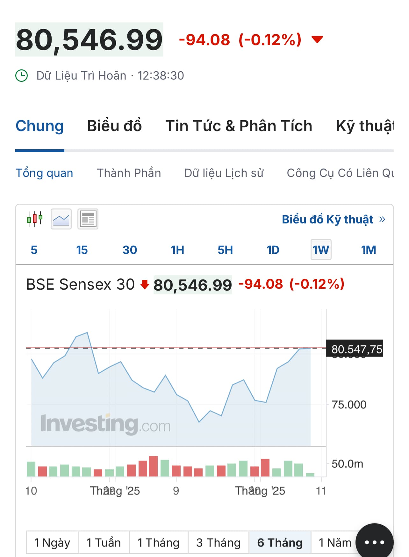This screenshot has width=409, height=557.
Task: Open the news layout chart icon
Action: tap(88, 219)
